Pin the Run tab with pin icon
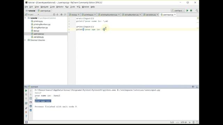Screen dimensions: 223x125 (26, 108)
